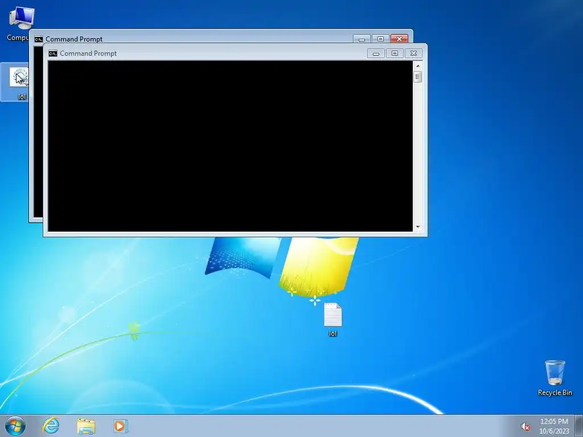583x437 pixels.
Task: Open Windows Explorer from taskbar
Action: pyautogui.click(x=86, y=426)
